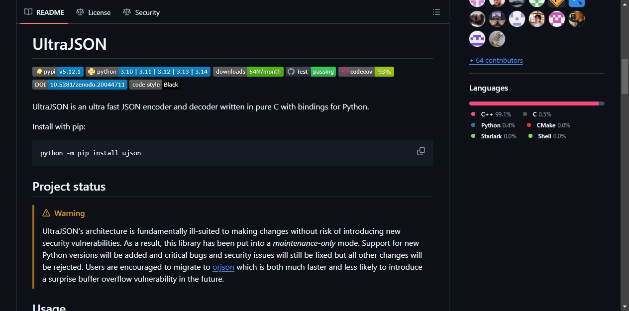Click the code style Black badge
This screenshot has width=629, height=311.
155,85
